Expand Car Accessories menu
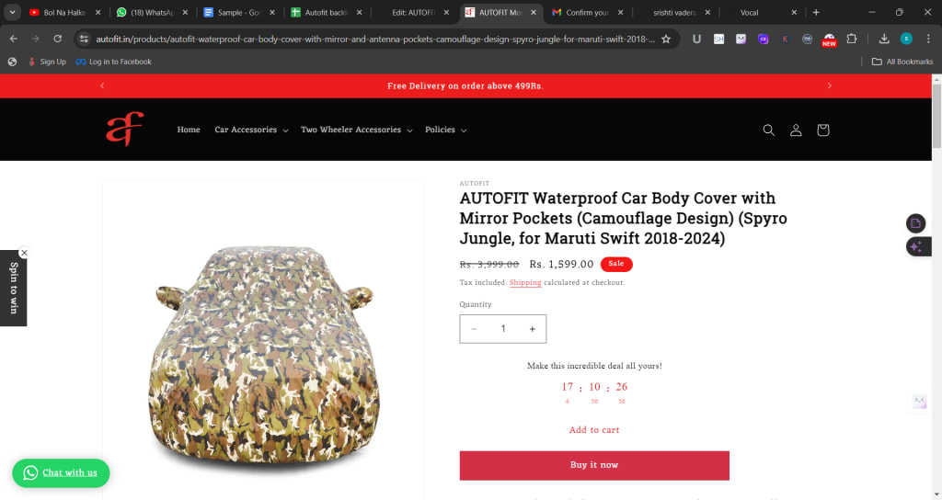The image size is (942, 500). pyautogui.click(x=251, y=130)
